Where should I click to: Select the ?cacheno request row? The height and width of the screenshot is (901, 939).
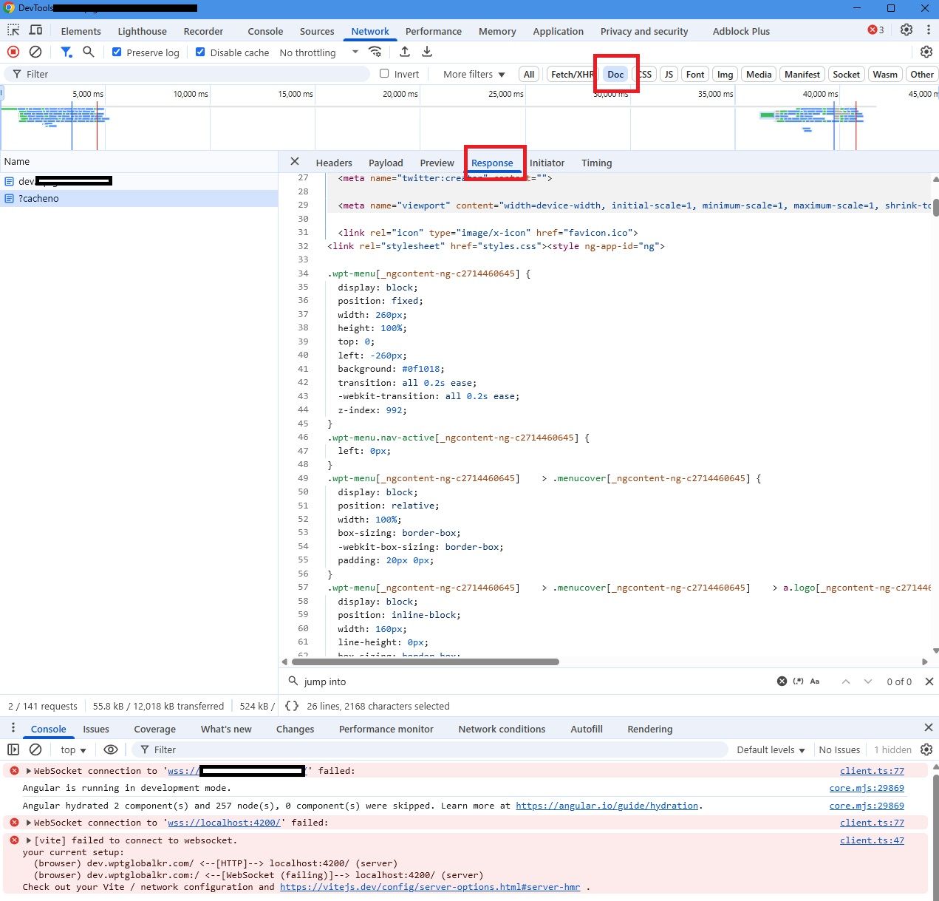pyautogui.click(x=139, y=198)
